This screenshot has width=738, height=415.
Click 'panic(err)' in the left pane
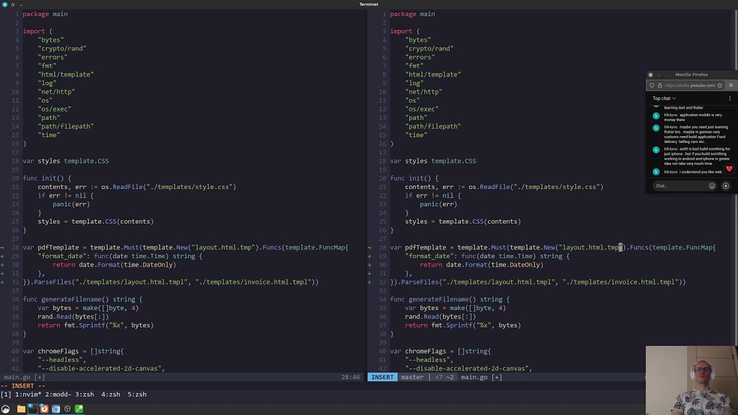(x=71, y=204)
